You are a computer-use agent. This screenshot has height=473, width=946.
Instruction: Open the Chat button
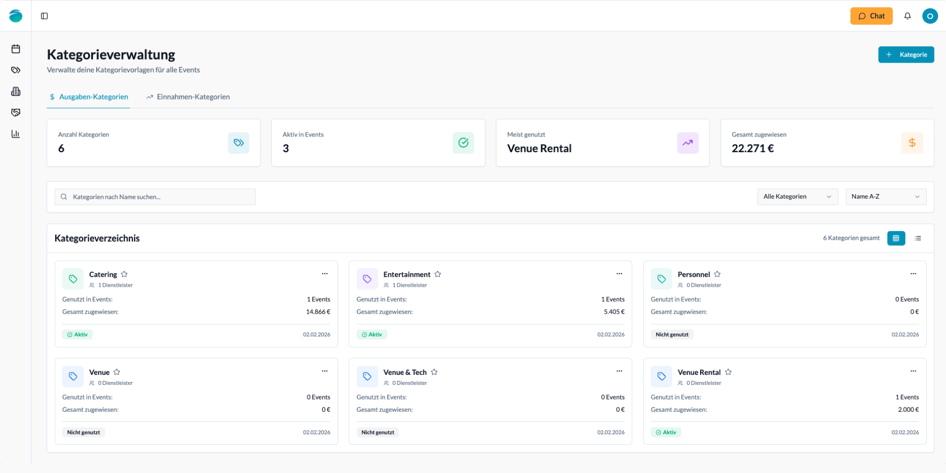pyautogui.click(x=871, y=16)
